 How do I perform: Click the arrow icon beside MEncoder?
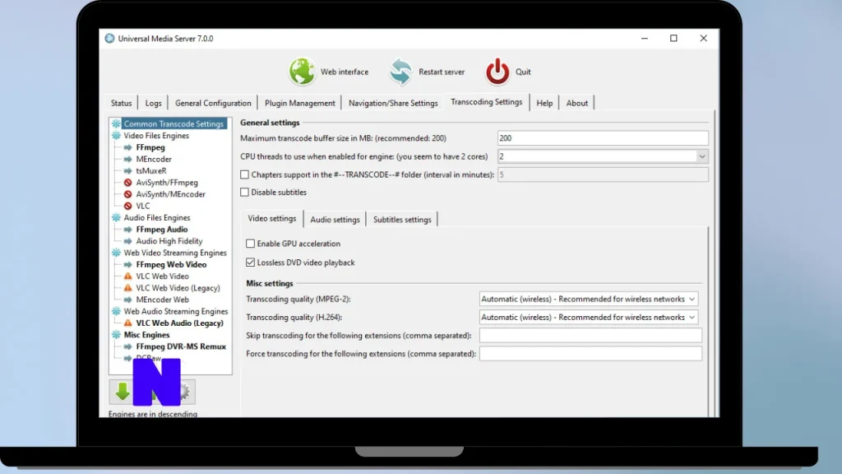pos(127,159)
